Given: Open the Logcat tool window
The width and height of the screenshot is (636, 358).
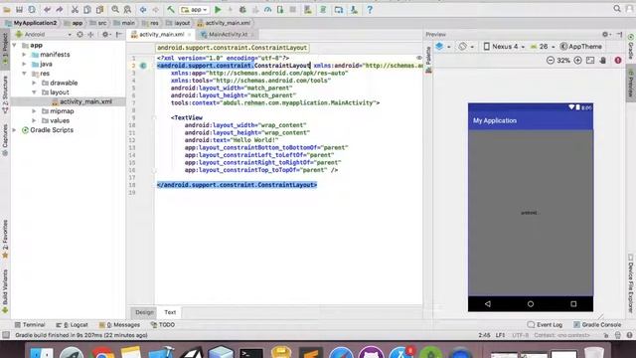Looking at the screenshot, I should point(72,325).
